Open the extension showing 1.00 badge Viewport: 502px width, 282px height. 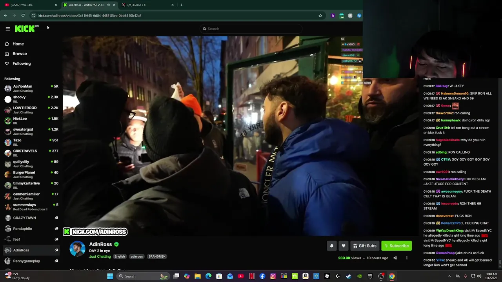click(x=341, y=16)
